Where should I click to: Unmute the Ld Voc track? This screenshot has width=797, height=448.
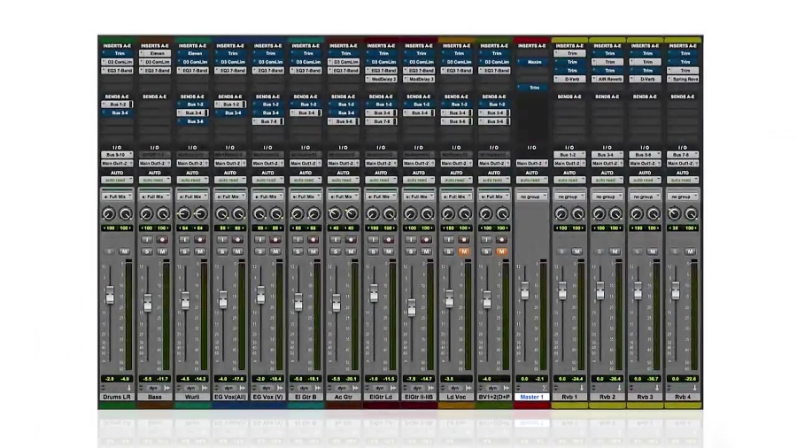click(x=463, y=251)
